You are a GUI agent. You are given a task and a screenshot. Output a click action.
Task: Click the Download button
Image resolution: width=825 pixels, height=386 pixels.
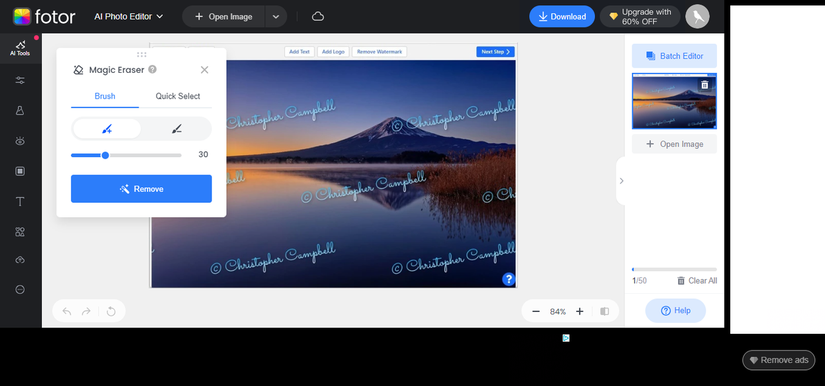(x=562, y=16)
